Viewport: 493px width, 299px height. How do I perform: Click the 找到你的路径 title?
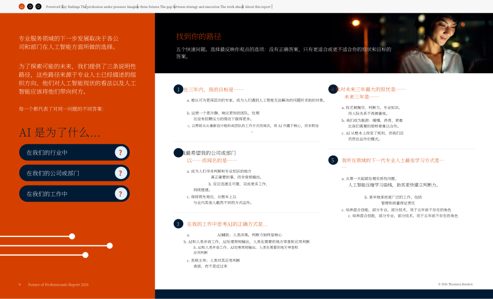tap(198, 36)
